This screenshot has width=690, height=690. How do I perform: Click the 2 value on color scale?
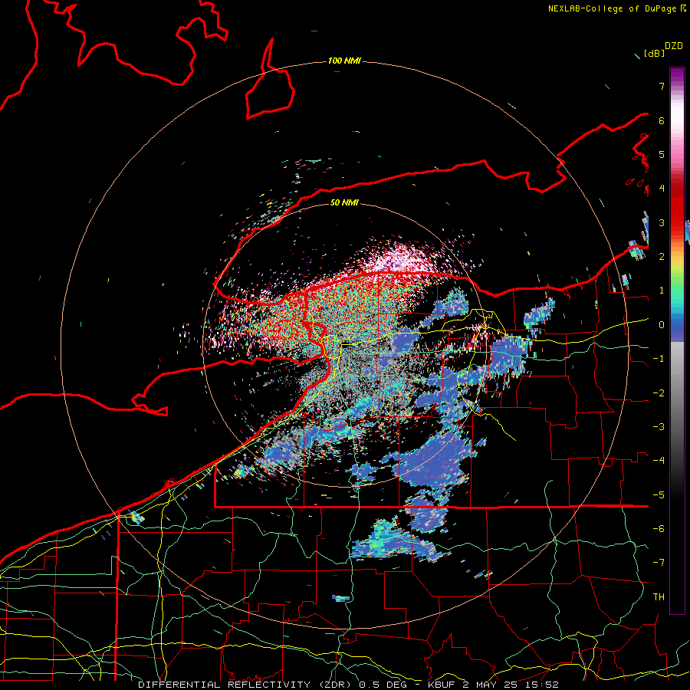(x=662, y=257)
